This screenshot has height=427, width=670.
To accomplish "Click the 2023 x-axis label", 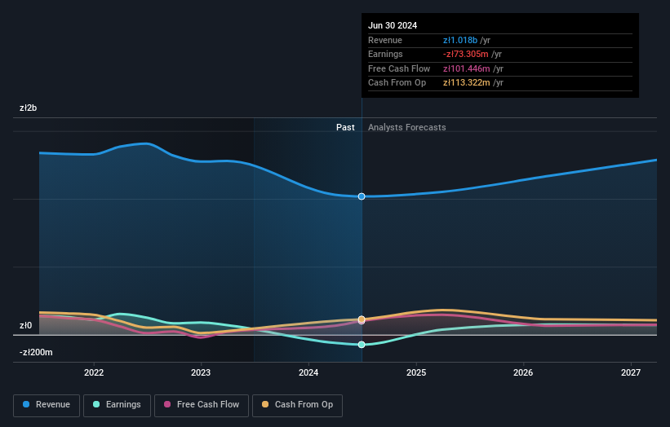I will (x=201, y=372).
